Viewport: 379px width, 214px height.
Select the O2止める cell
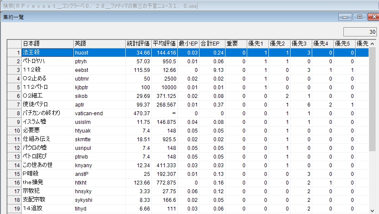point(47,78)
